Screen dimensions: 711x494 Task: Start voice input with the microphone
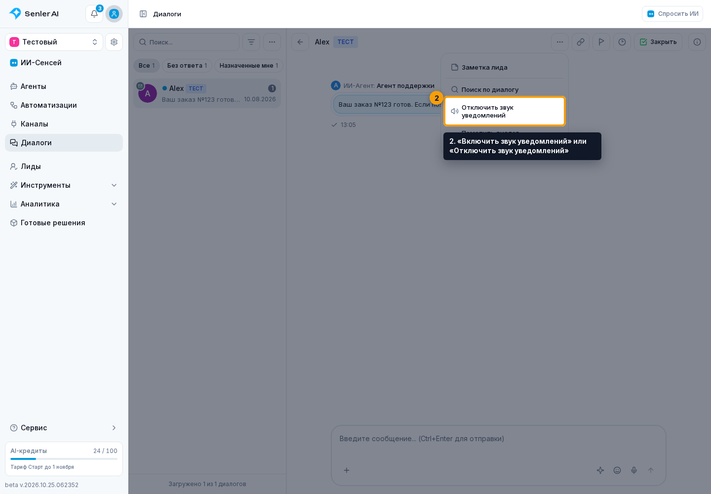(x=634, y=470)
